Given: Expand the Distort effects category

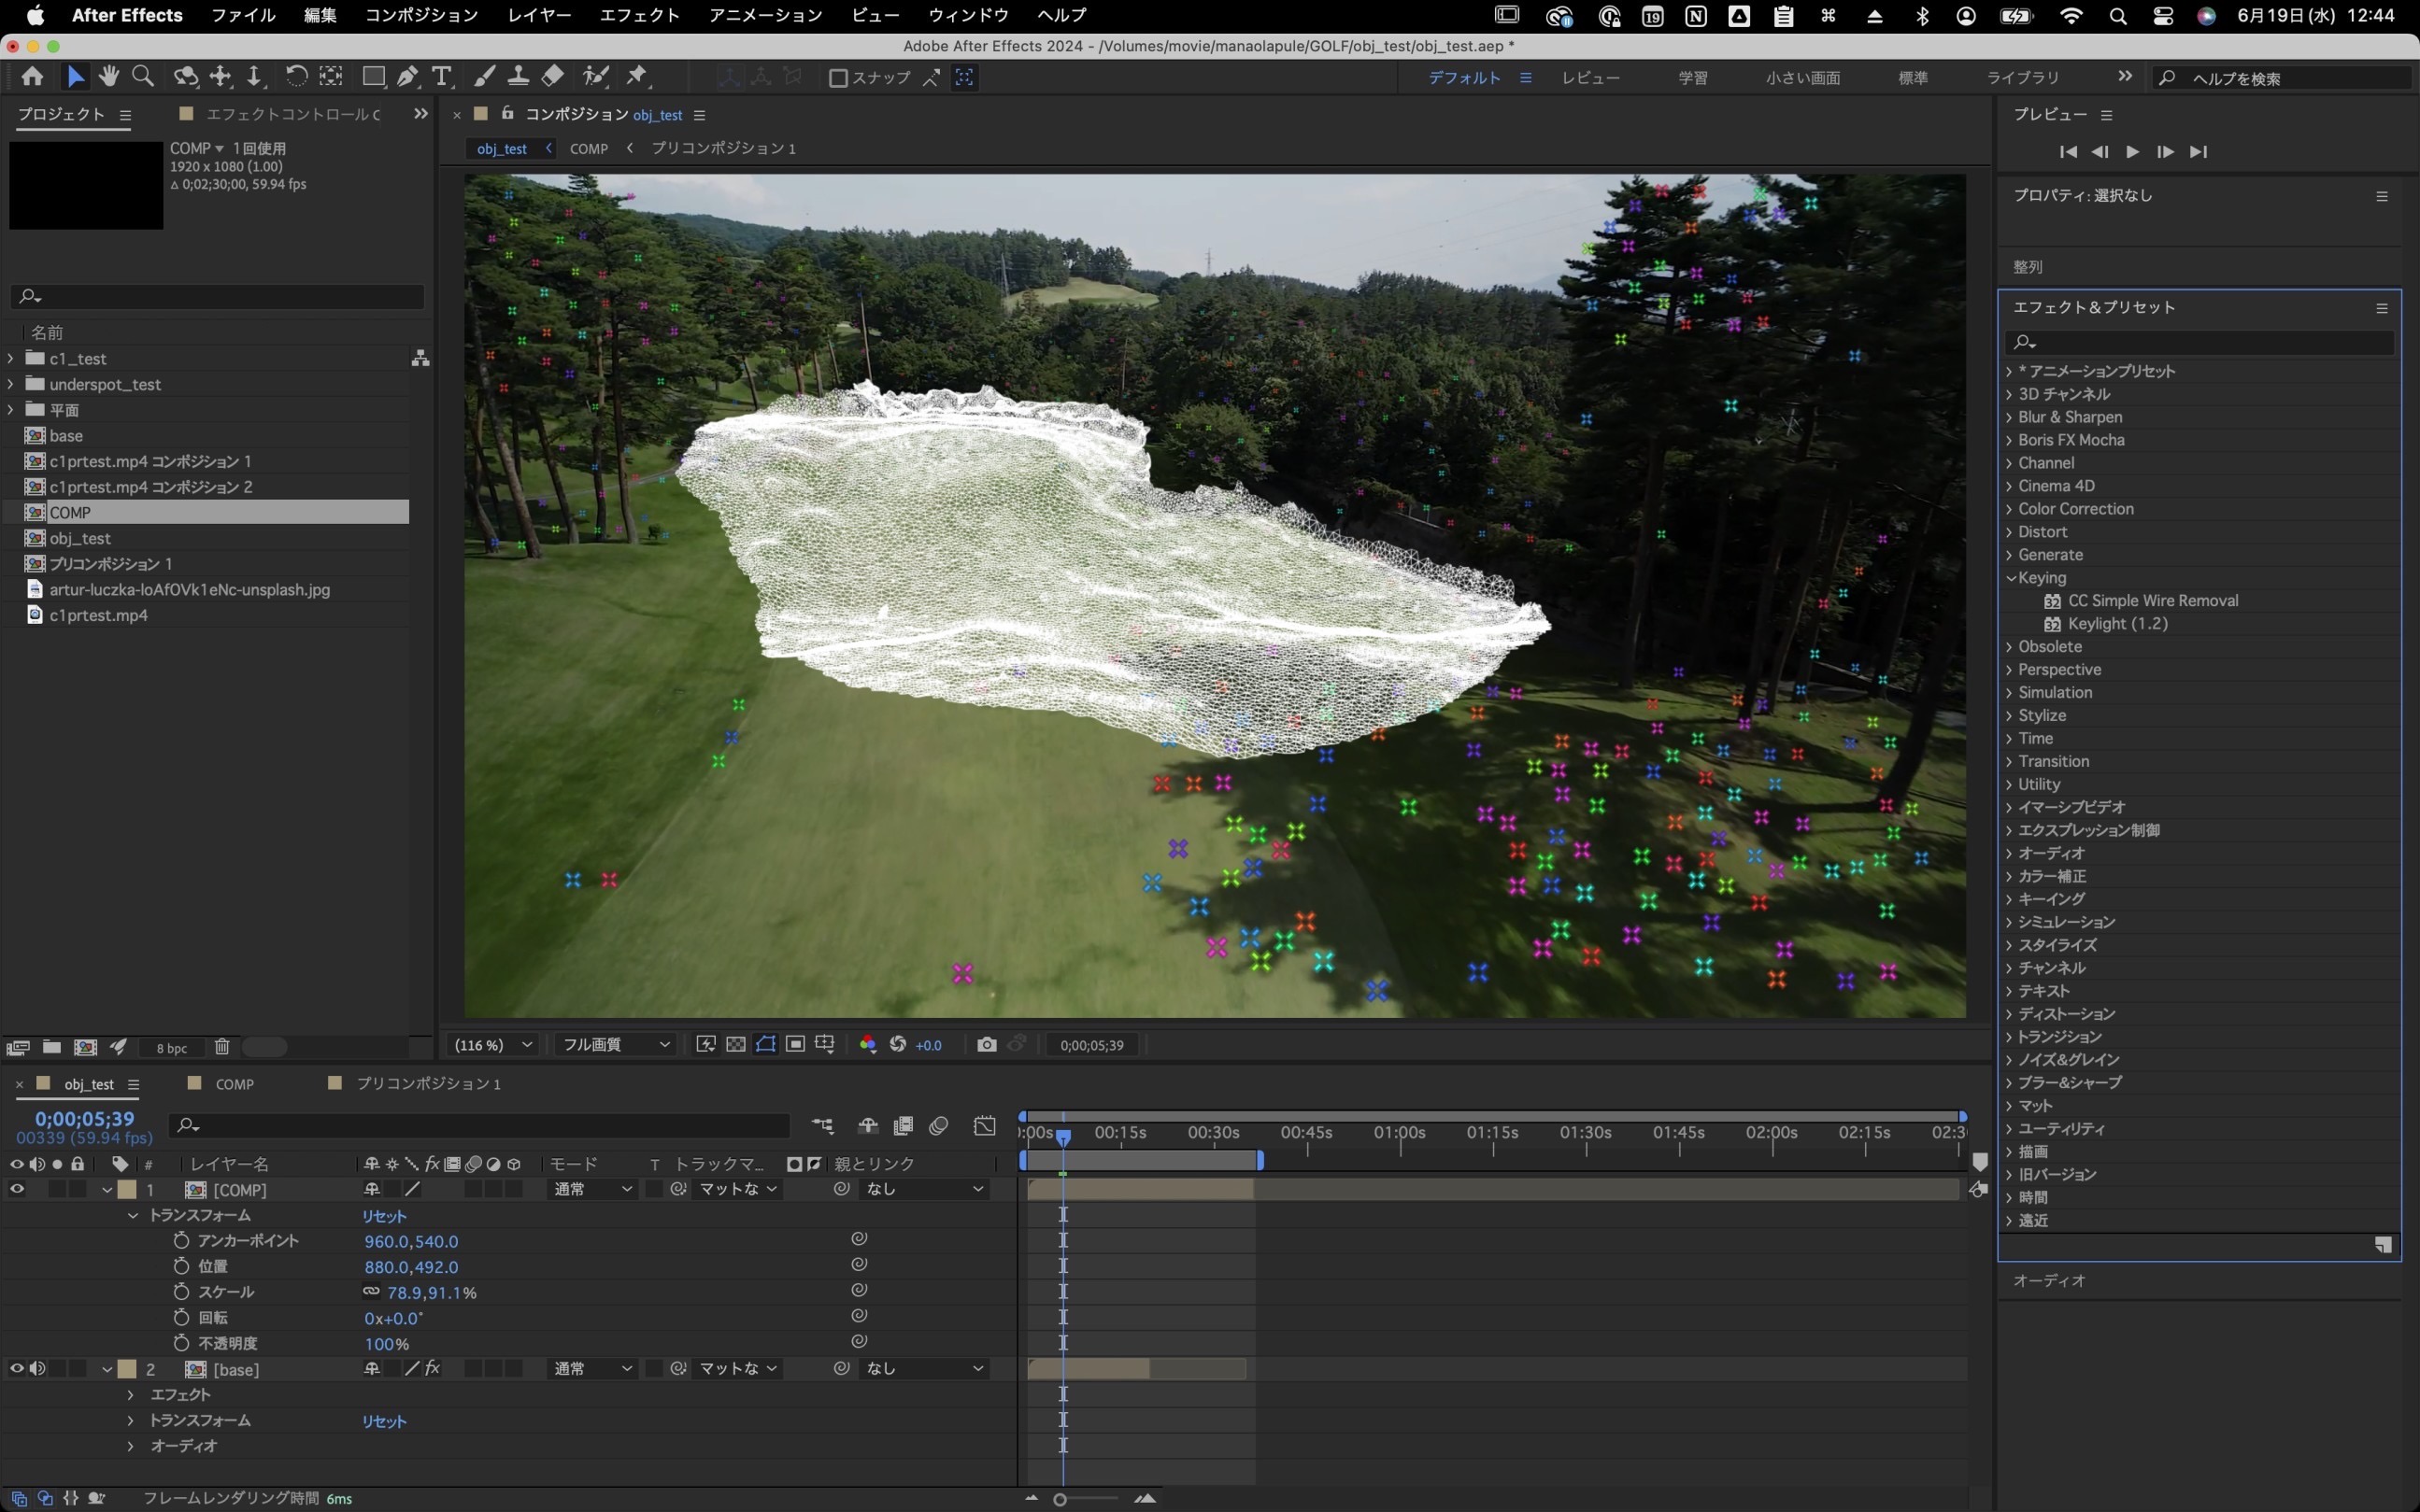Looking at the screenshot, I should pos(2009,532).
